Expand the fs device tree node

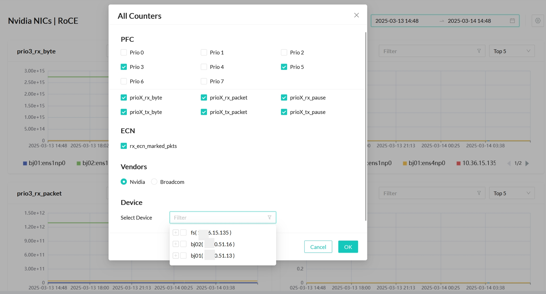[x=176, y=233]
